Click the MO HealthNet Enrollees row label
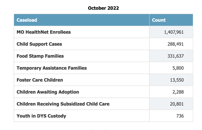 44,32
